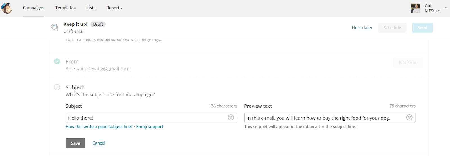Save the subject line changes
The image size is (450, 156).
click(x=75, y=143)
